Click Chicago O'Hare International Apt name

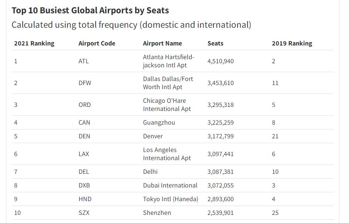click(167, 105)
